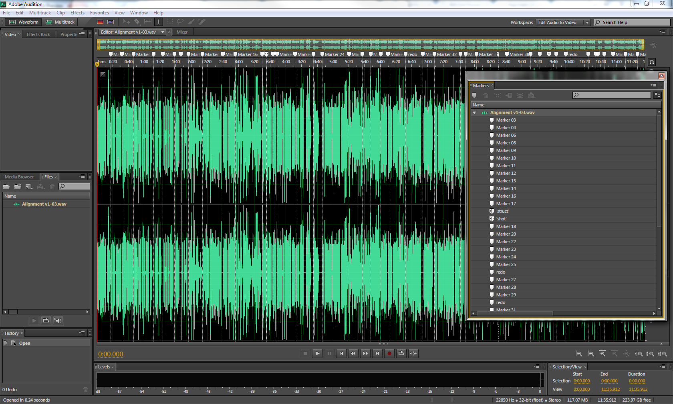Switch to the Mixer tab
673x404 pixels.
tap(182, 32)
